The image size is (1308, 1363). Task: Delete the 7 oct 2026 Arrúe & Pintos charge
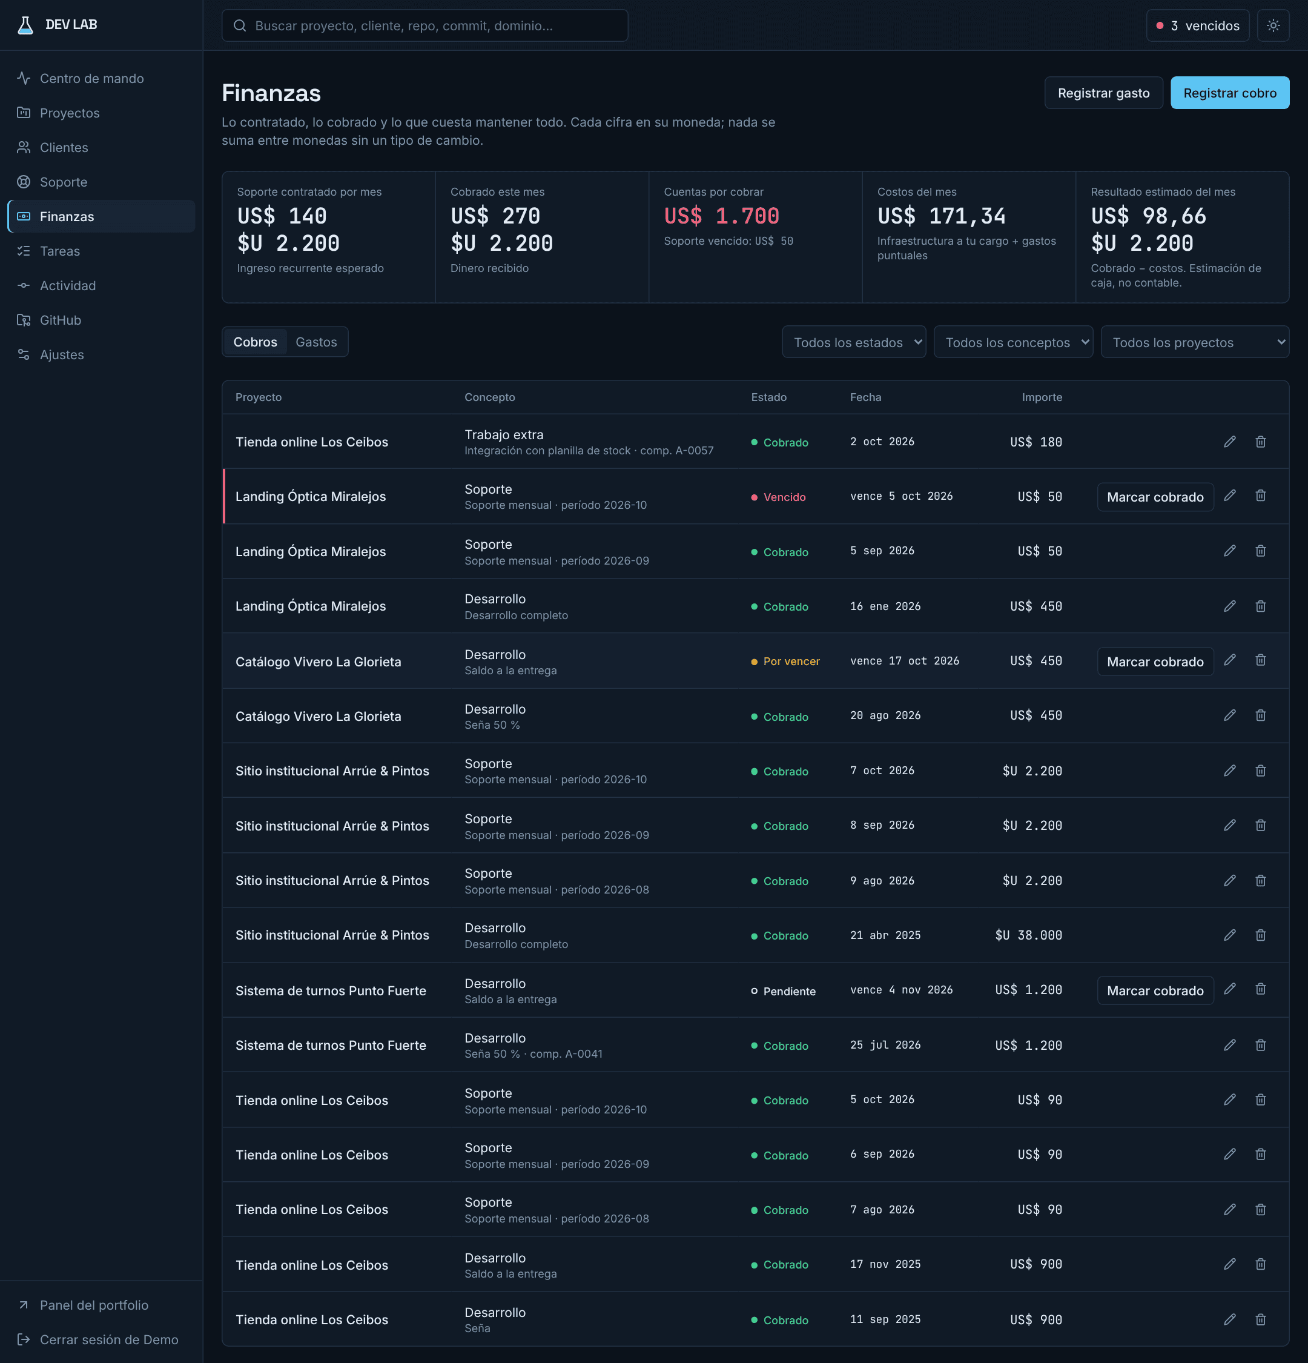pyautogui.click(x=1260, y=771)
